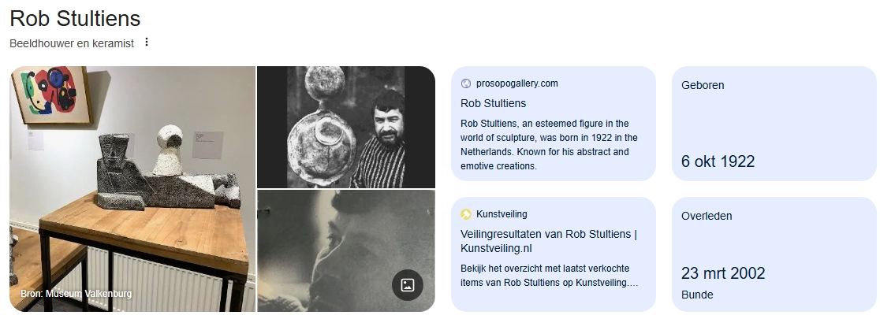
Task: Click the image gallery icon button
Action: (408, 285)
